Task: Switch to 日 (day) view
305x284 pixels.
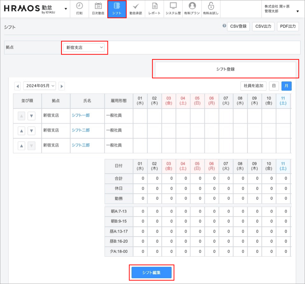Action: tap(274, 86)
